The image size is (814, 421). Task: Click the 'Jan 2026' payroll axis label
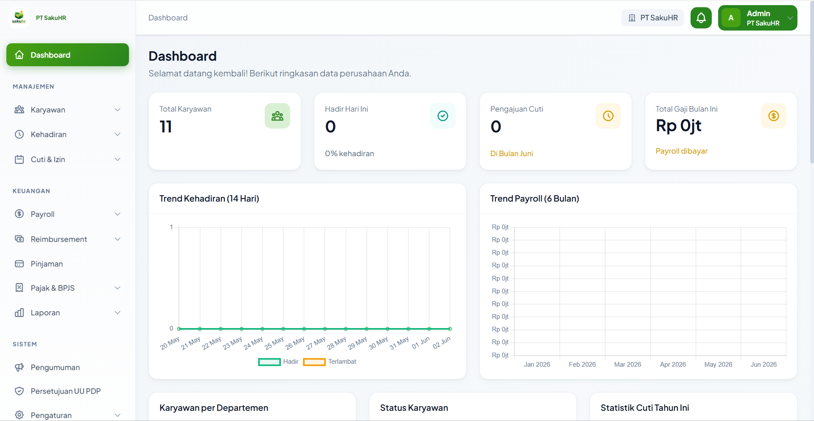pos(537,365)
